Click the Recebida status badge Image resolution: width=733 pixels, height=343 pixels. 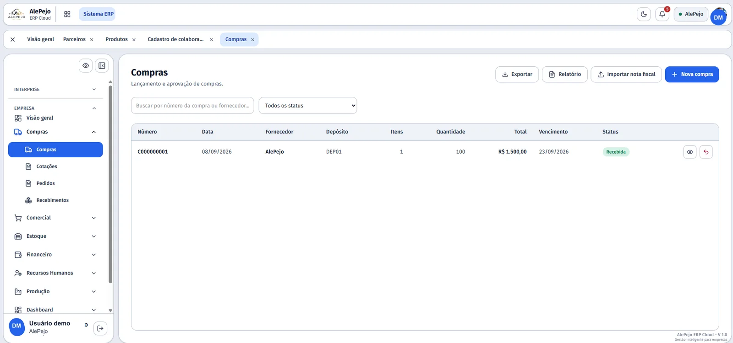616,152
